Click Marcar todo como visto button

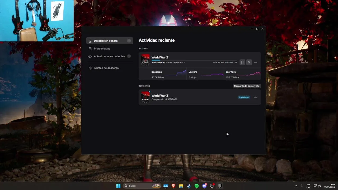point(247,86)
